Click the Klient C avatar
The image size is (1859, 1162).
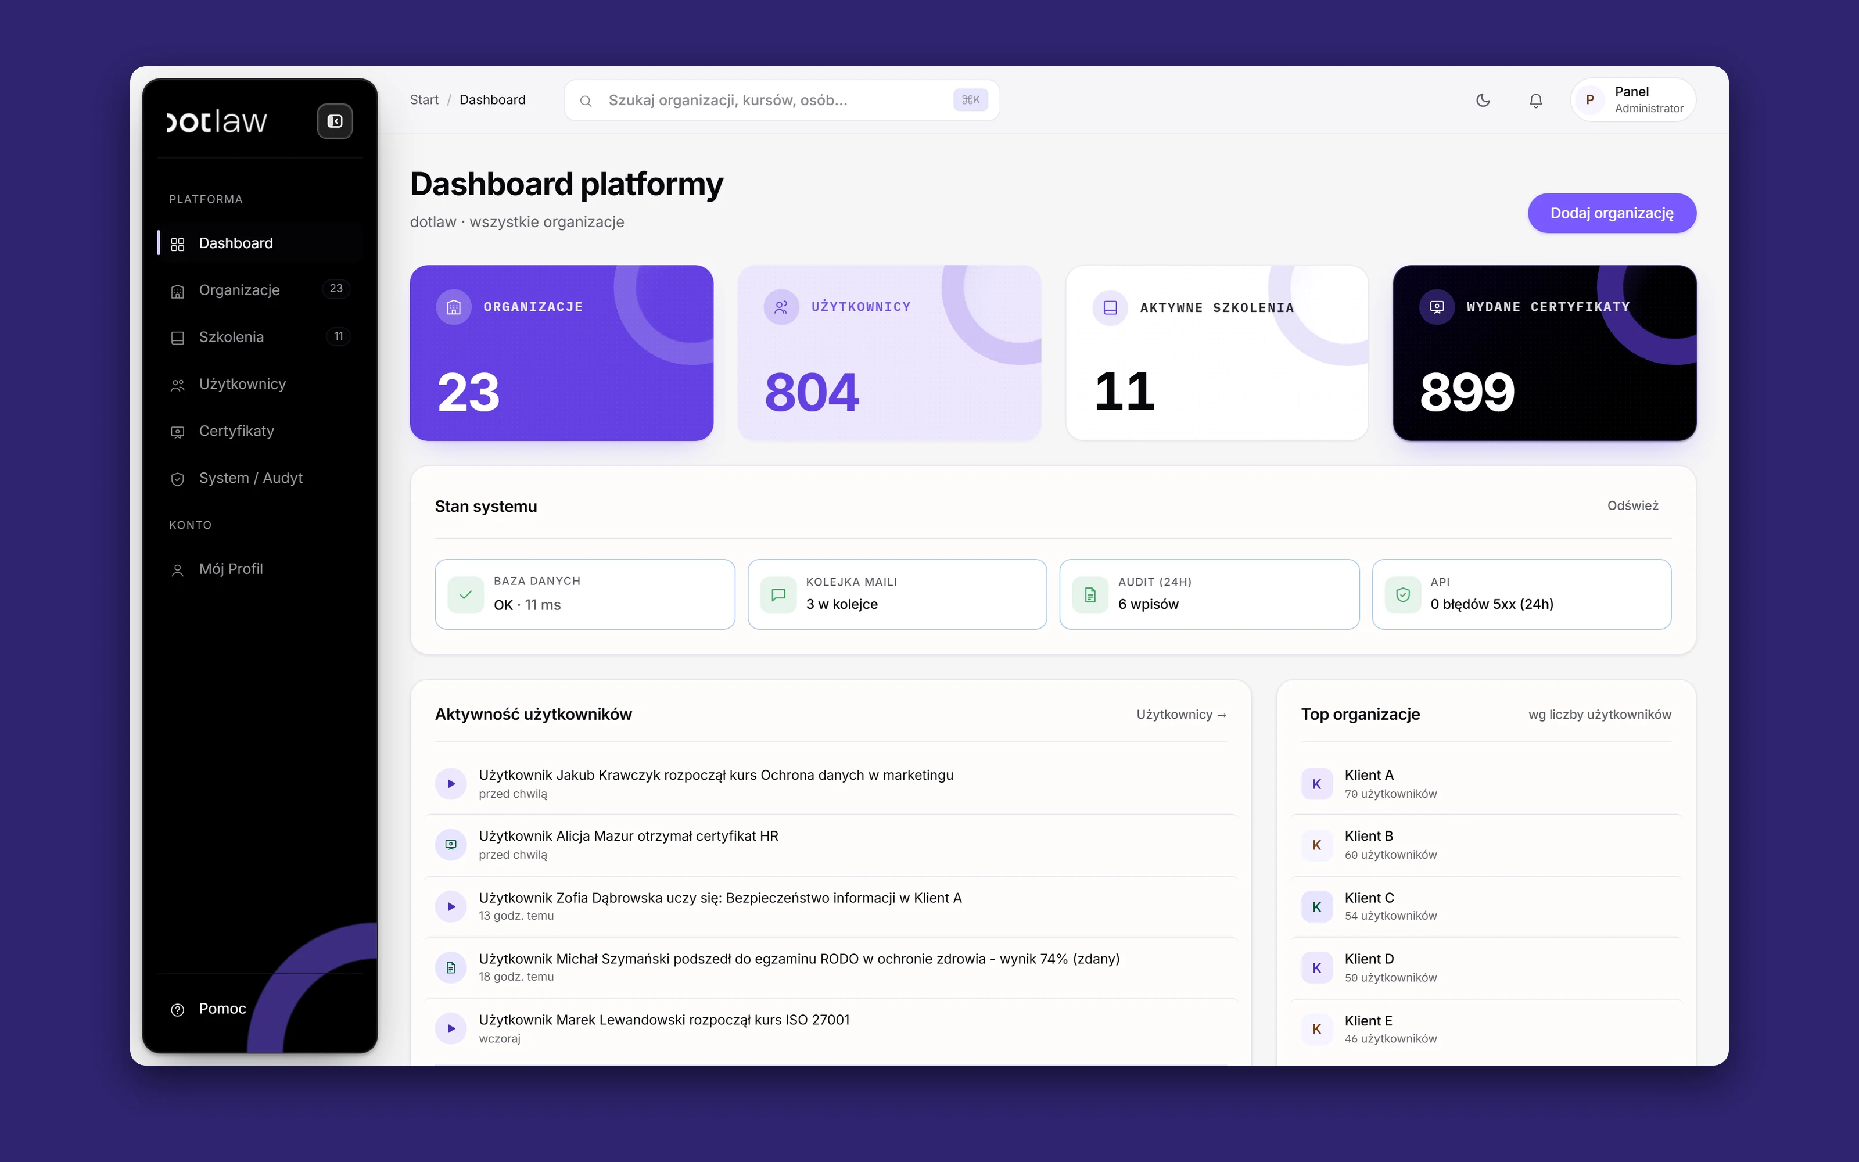click(1316, 907)
